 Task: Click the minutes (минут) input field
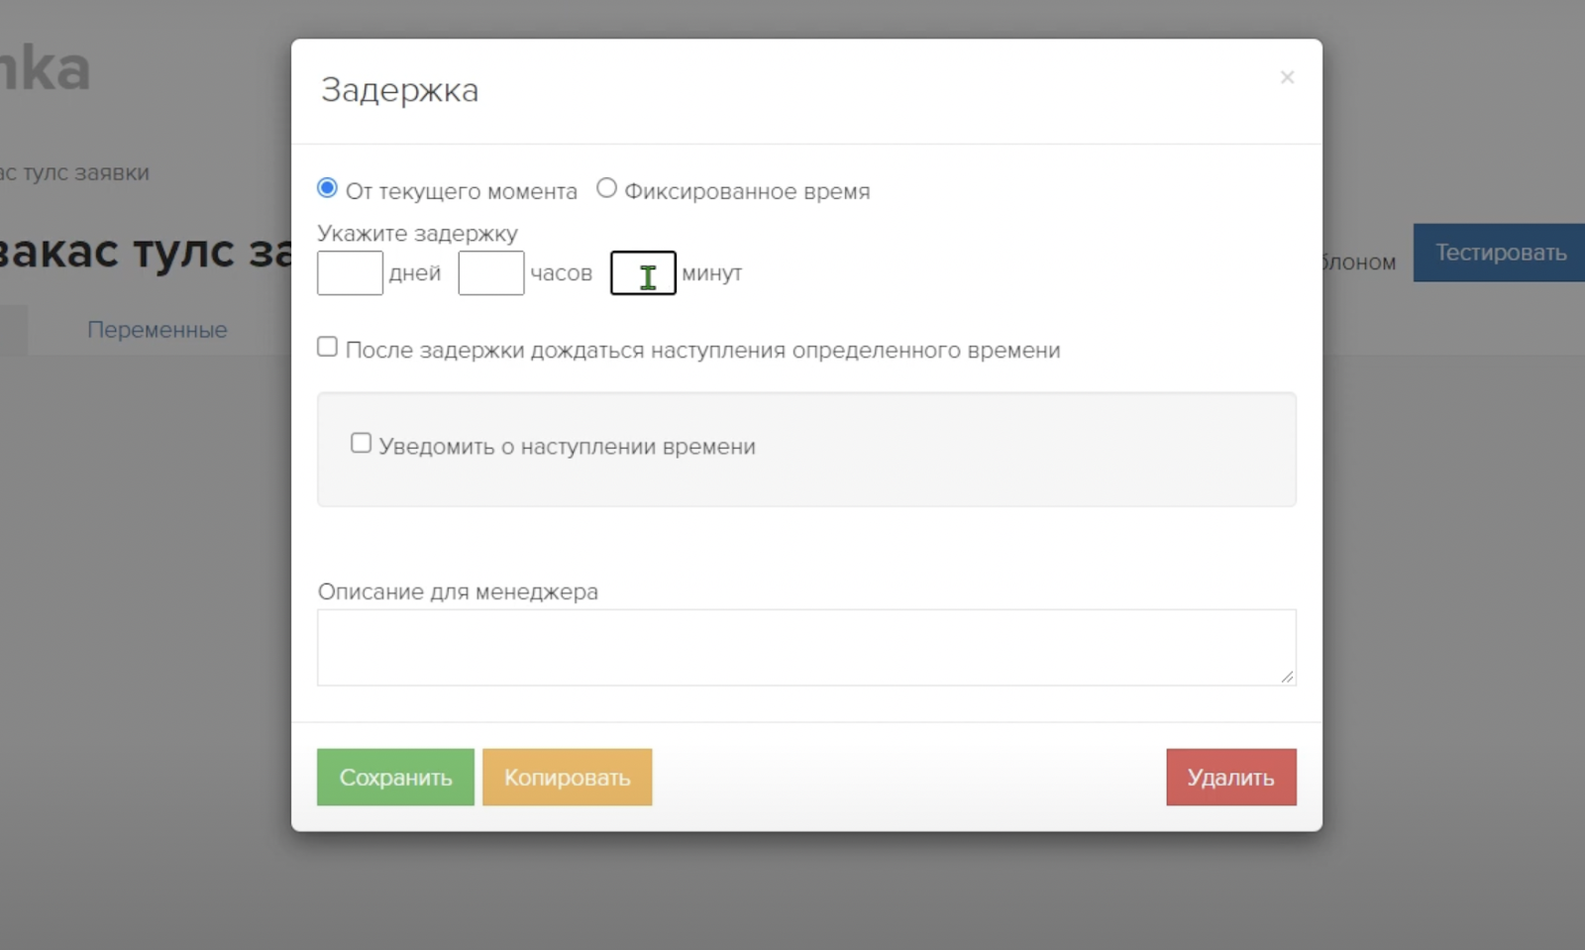(643, 273)
